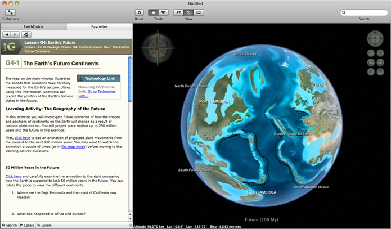Viewport: 391px width, 229px height.
Task: Choose the rectangle-icon view button in View group
Action: click(199, 12)
